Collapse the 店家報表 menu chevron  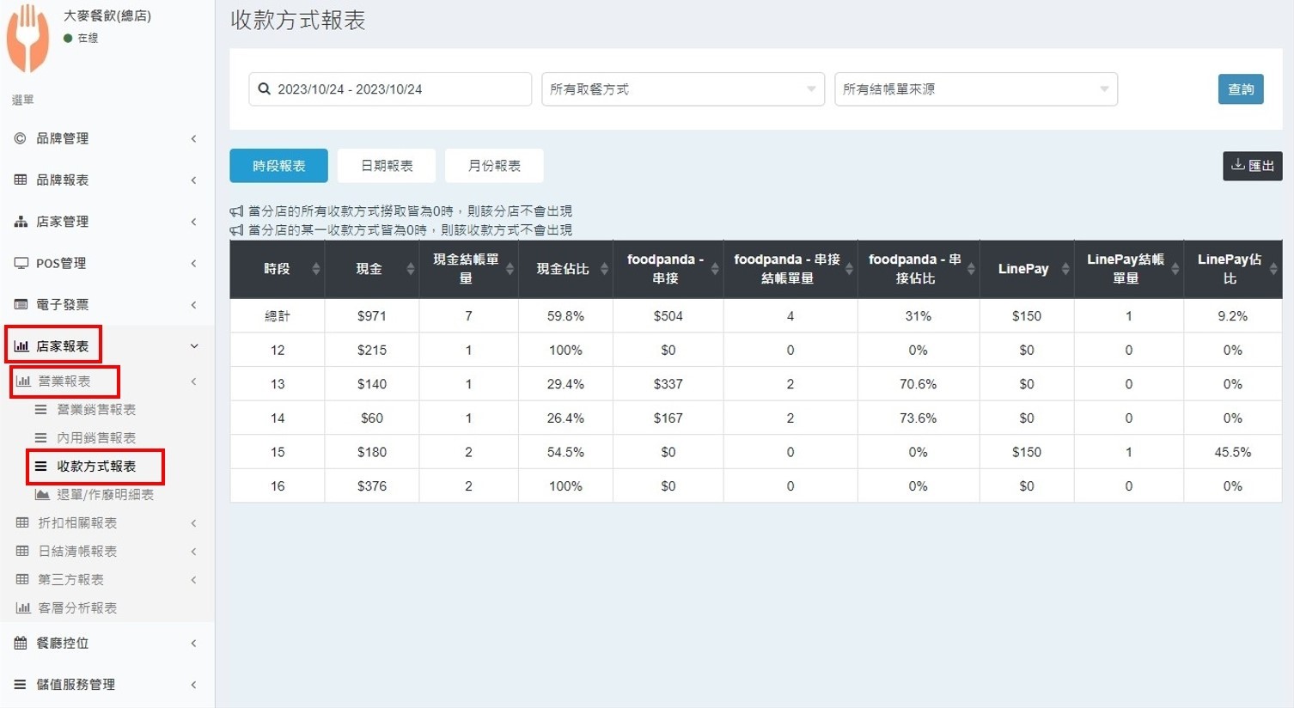[x=194, y=346]
